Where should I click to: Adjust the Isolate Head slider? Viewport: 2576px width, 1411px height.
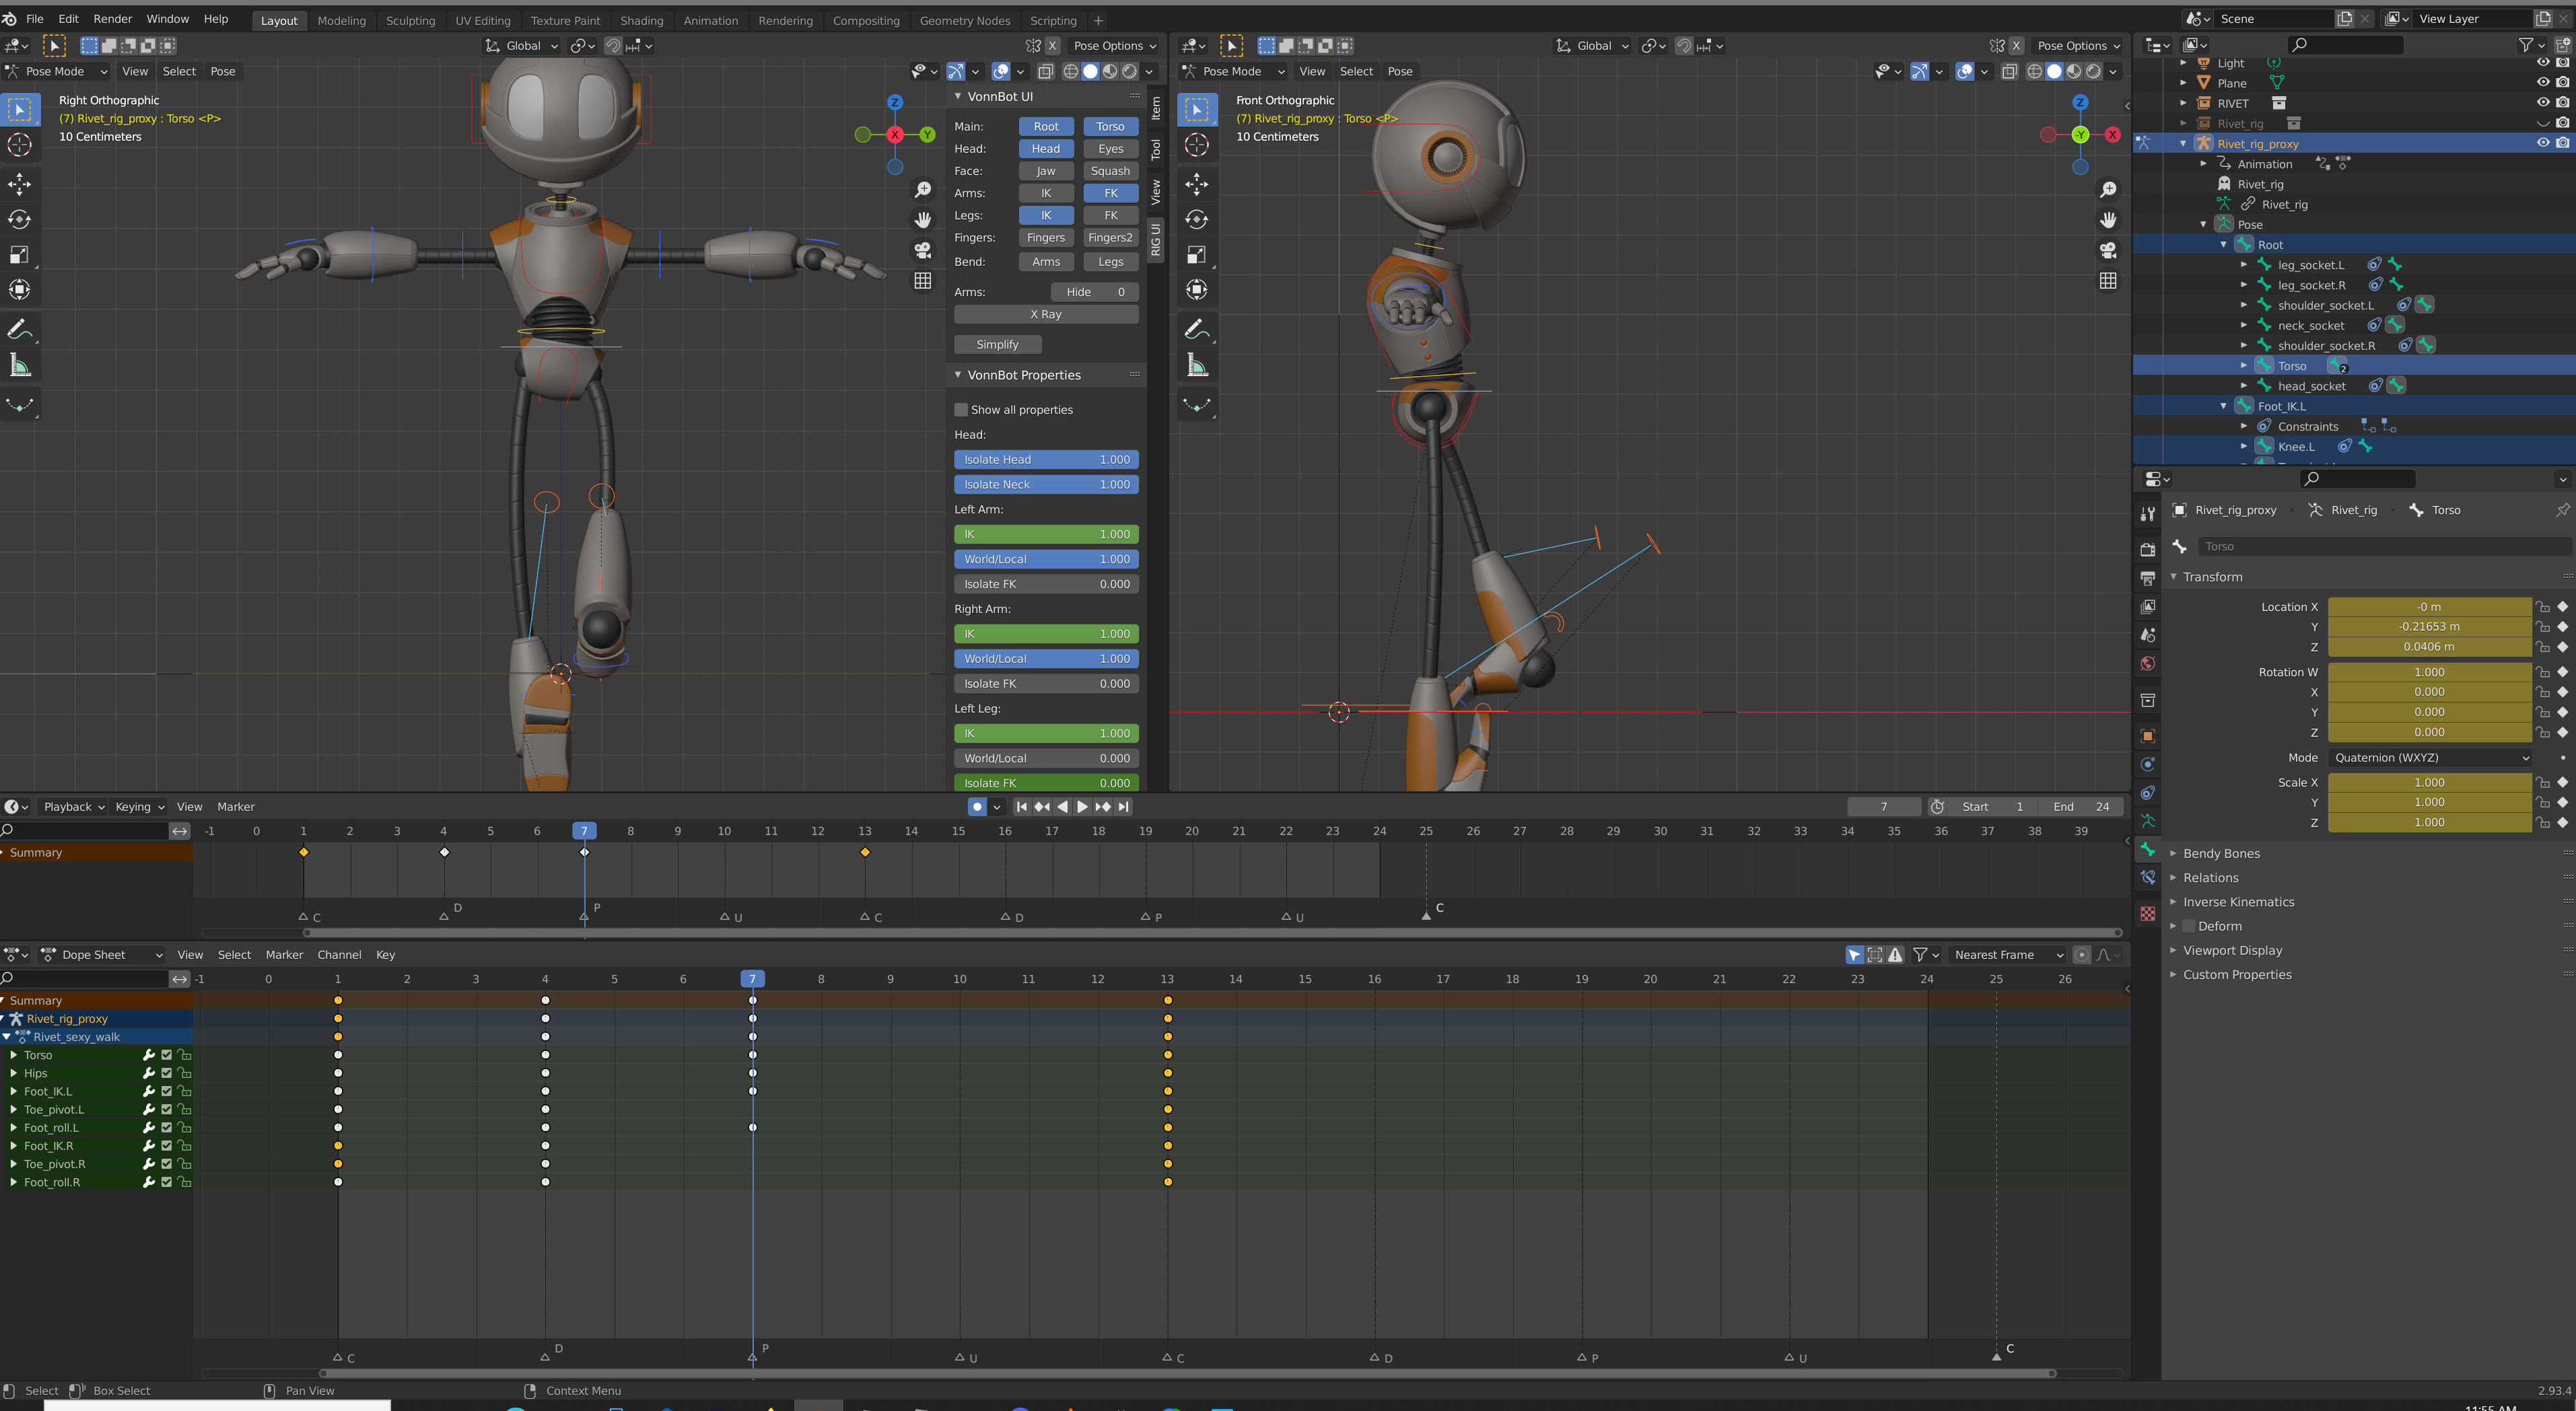(x=1045, y=460)
